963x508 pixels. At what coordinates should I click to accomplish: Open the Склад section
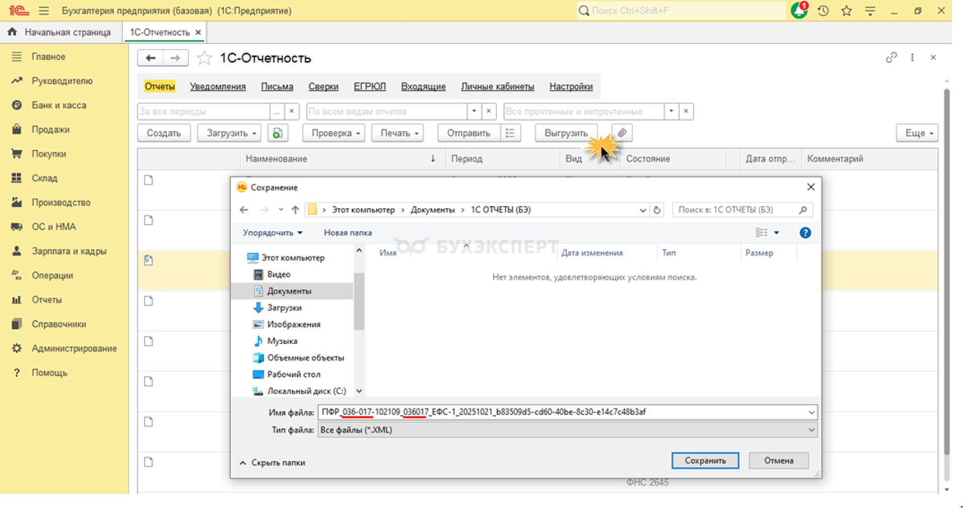[44, 178]
